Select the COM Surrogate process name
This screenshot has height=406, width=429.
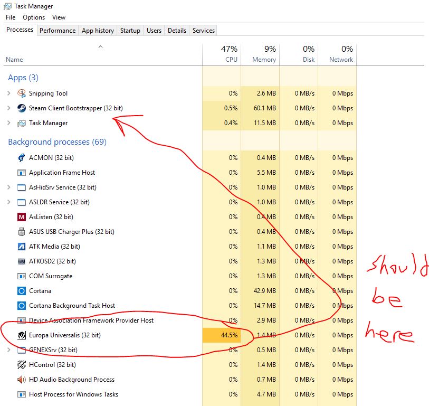tap(51, 276)
